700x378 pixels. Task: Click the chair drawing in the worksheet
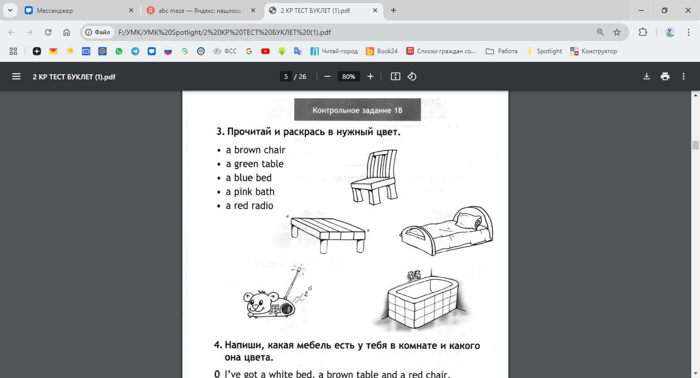tap(375, 177)
